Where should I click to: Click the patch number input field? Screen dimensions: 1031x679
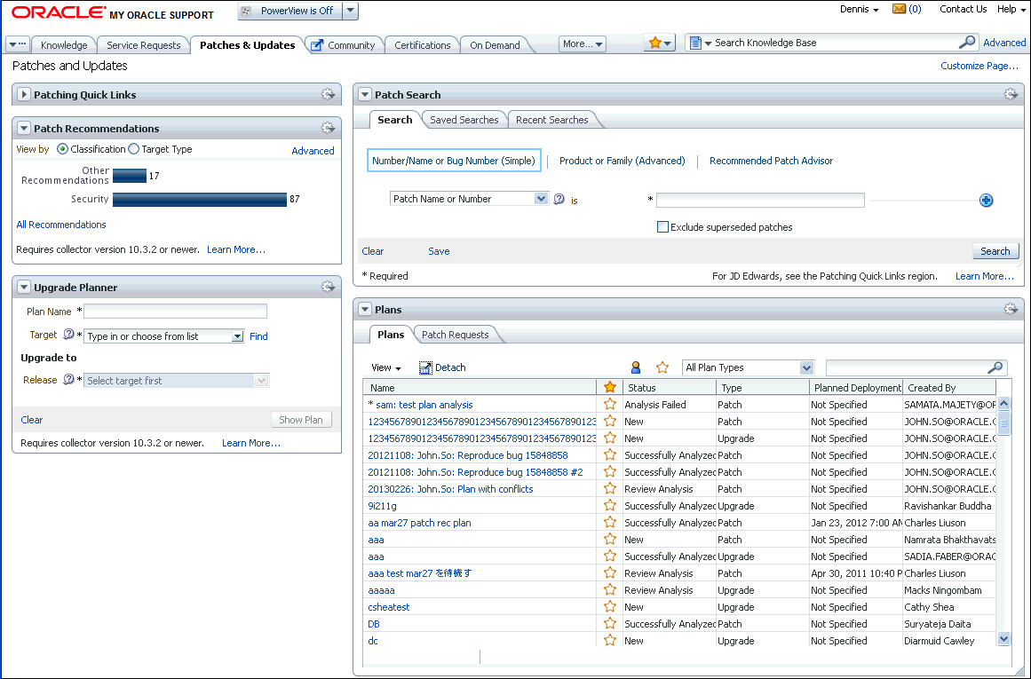click(x=760, y=200)
